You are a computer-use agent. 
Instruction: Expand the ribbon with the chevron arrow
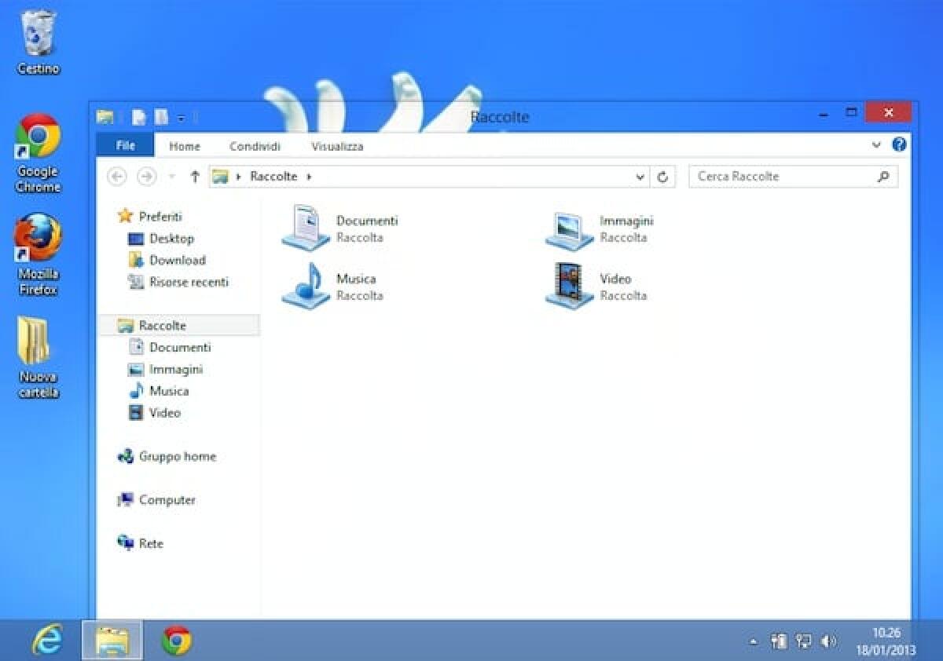pos(876,145)
